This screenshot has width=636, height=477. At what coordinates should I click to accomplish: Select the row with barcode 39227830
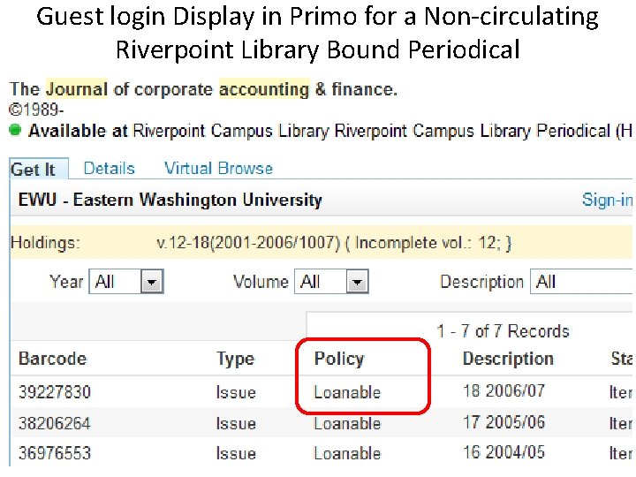322,392
